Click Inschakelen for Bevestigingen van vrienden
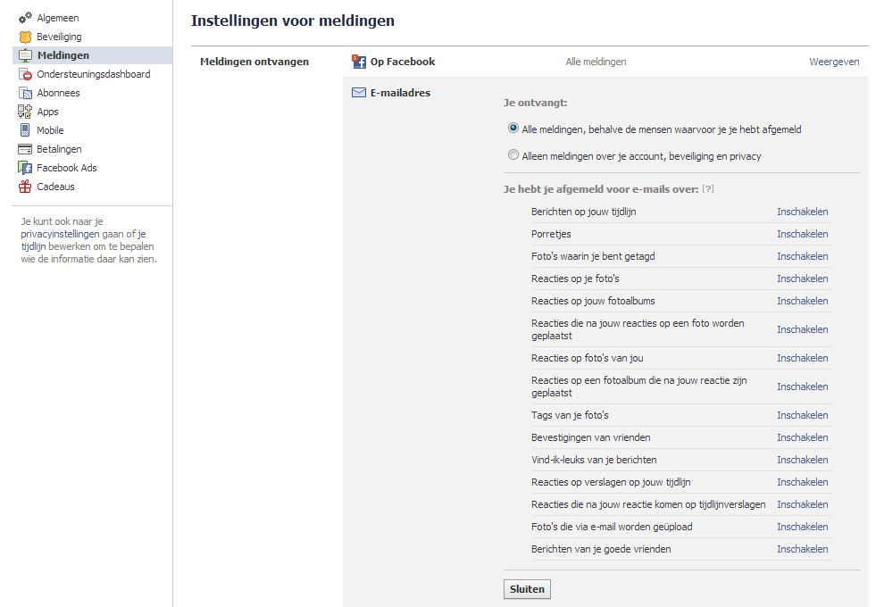 coord(802,437)
